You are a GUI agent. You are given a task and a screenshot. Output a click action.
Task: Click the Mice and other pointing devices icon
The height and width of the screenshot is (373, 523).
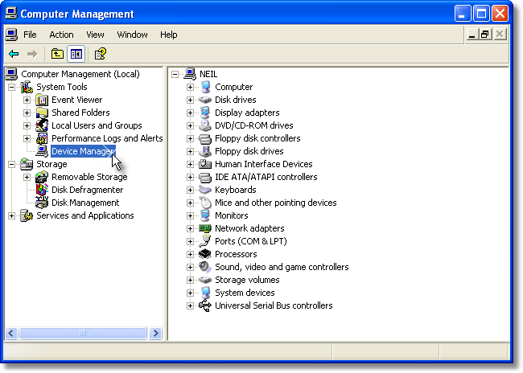click(x=205, y=203)
